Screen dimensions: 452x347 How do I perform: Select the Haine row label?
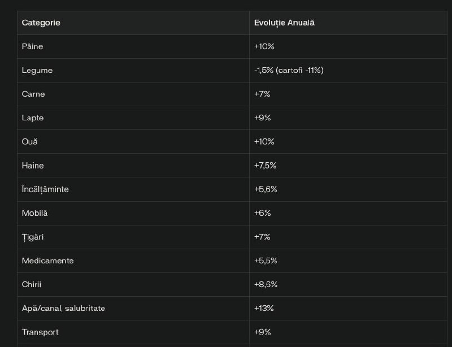[33, 166]
